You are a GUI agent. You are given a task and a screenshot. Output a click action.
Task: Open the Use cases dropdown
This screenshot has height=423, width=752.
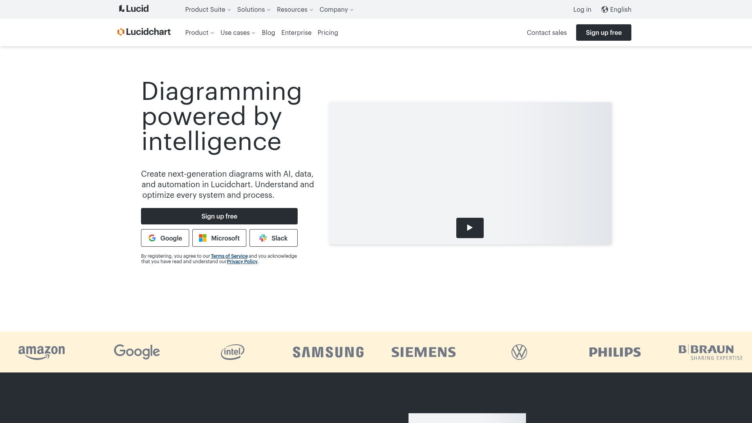click(238, 33)
